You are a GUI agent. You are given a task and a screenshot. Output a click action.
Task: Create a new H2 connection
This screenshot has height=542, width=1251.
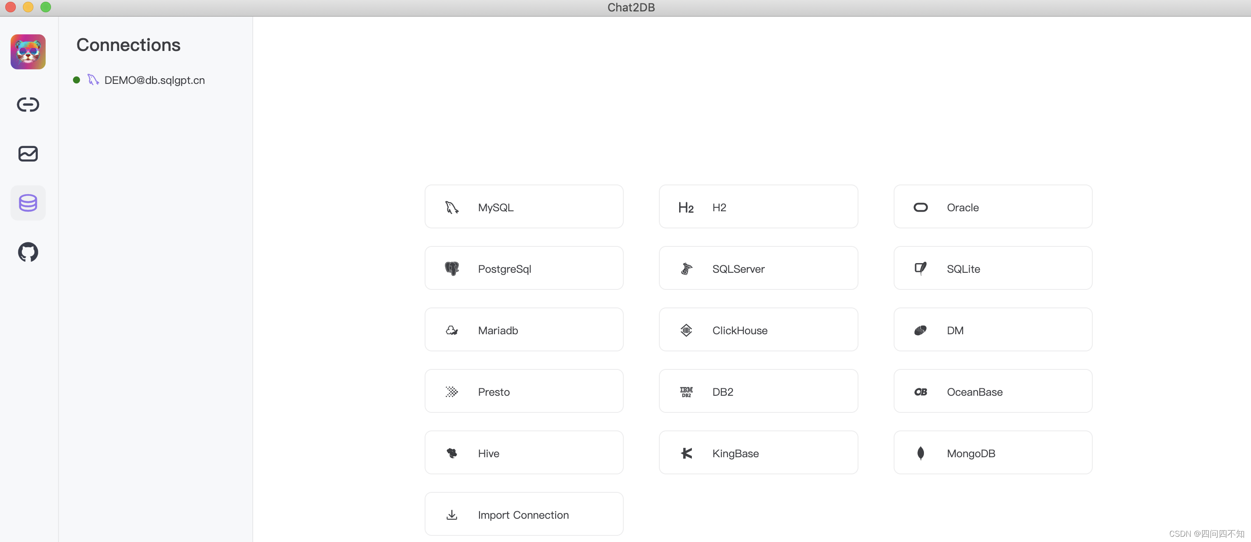(758, 207)
